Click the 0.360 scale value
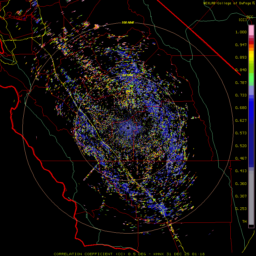Screen dimensions: 256x256 pos(241,184)
